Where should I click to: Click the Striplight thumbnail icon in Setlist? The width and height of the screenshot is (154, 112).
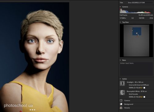[122, 83]
